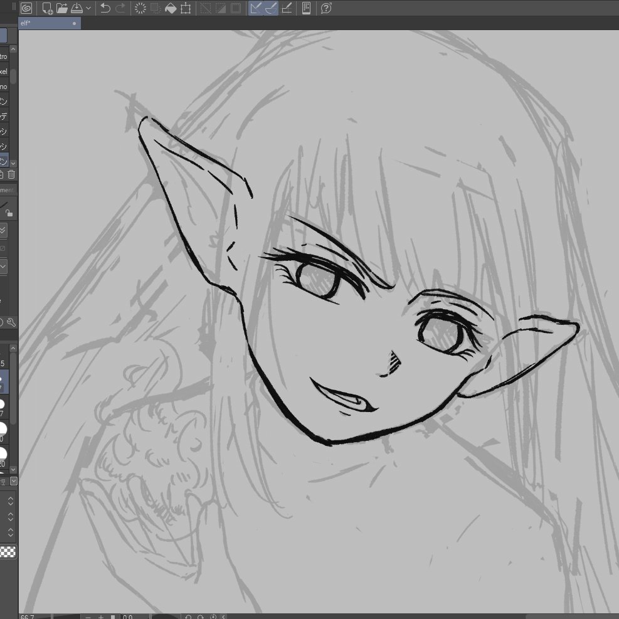The width and height of the screenshot is (619, 619).
Task: Reset canvas rotation icon
Action: (213, 616)
